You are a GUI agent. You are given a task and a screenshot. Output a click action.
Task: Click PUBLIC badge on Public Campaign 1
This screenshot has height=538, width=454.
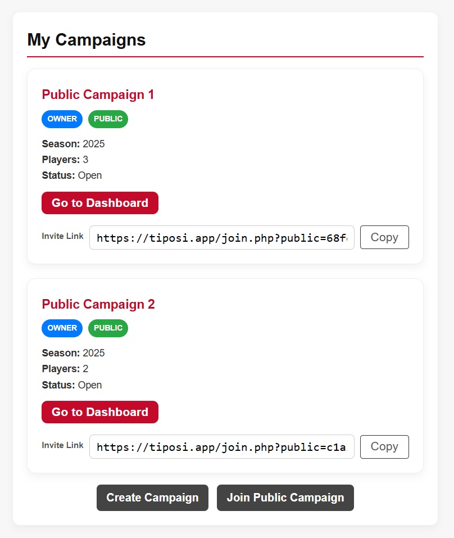tap(108, 119)
